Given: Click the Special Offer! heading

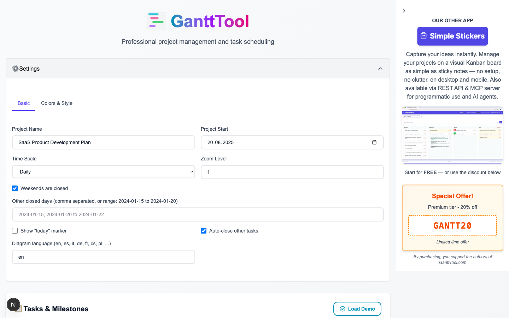Looking at the screenshot, I should coord(452,196).
